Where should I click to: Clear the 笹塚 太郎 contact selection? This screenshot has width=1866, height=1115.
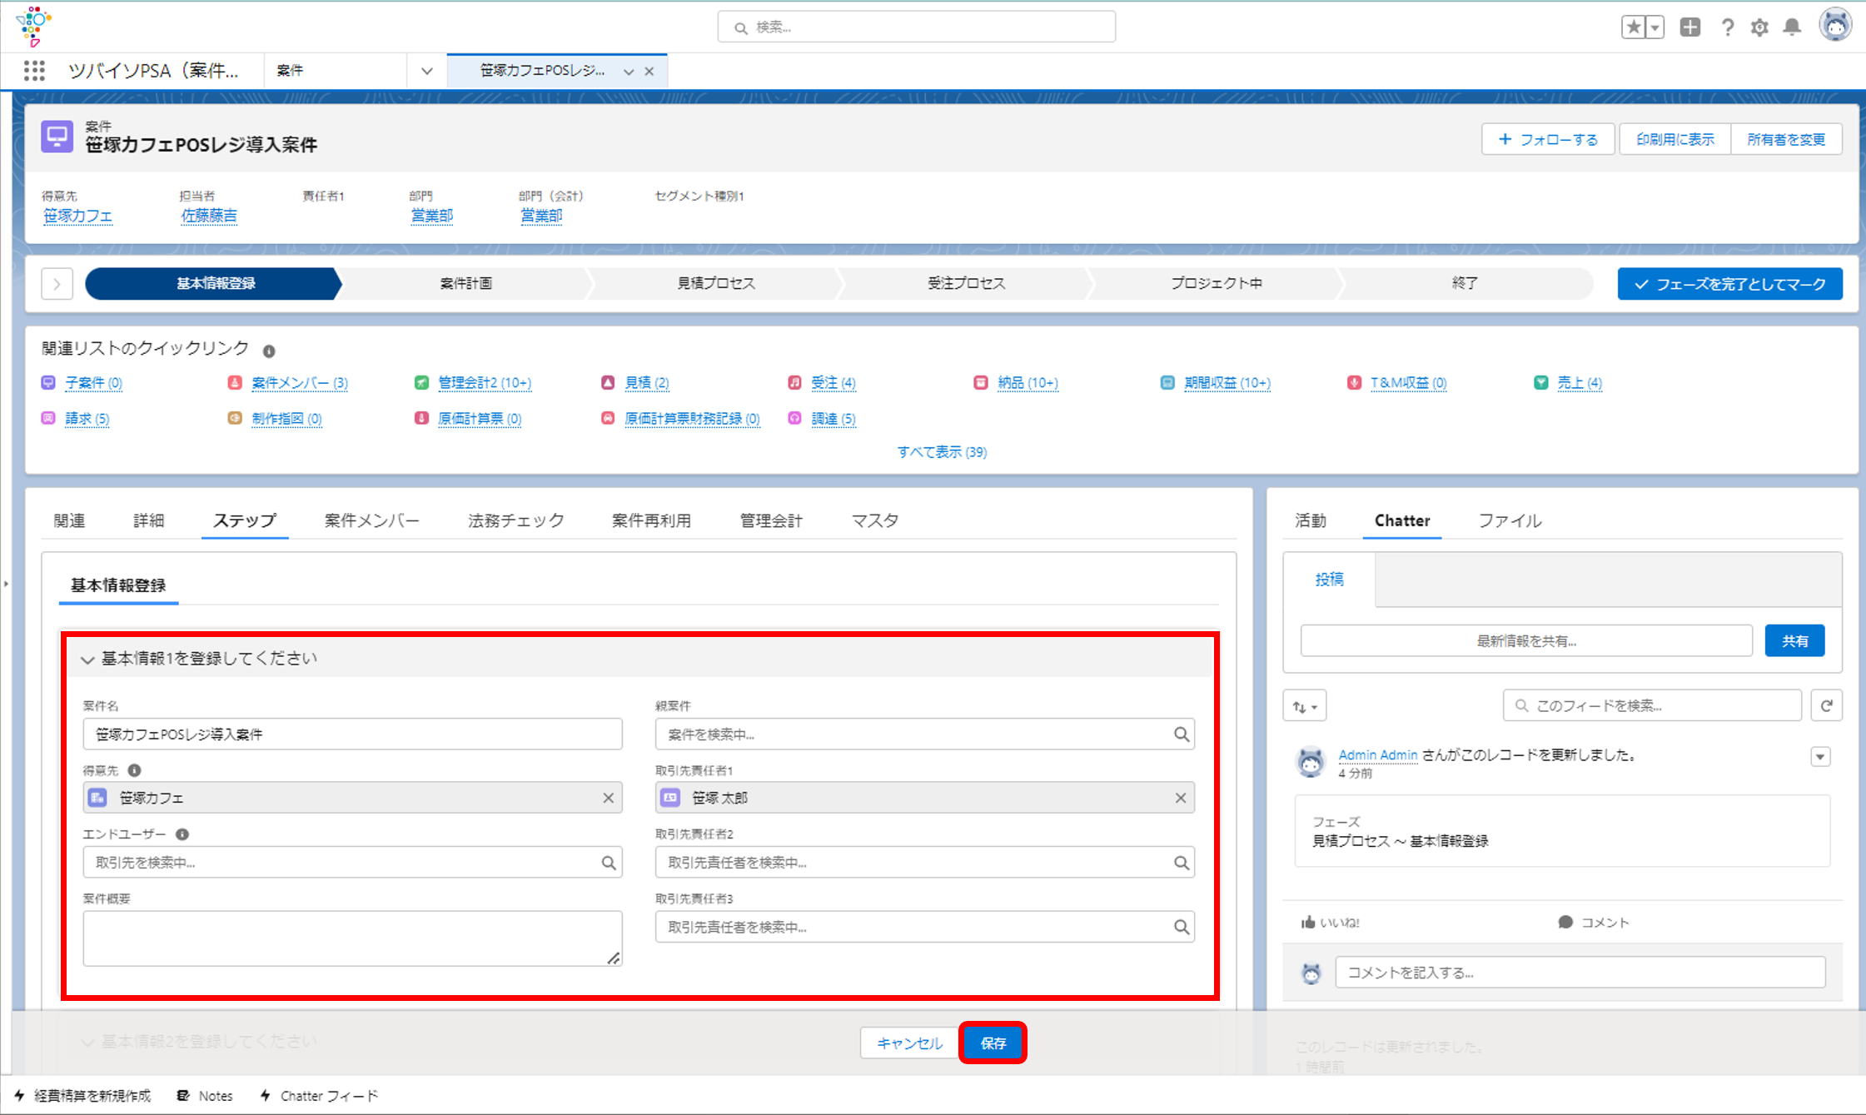coord(1181,798)
